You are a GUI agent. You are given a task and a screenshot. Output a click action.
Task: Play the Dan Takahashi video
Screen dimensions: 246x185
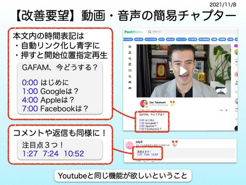coord(183,71)
